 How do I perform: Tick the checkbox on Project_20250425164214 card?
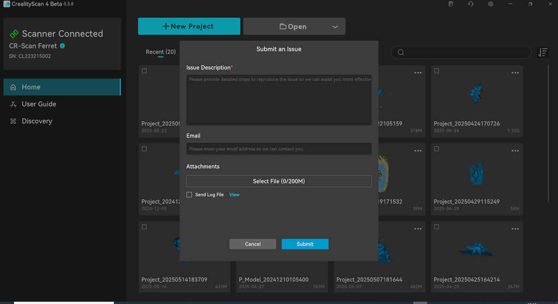(437, 227)
